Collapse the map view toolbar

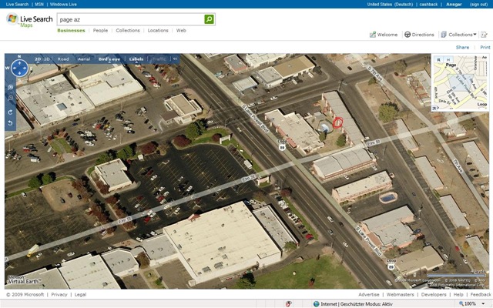point(175,59)
